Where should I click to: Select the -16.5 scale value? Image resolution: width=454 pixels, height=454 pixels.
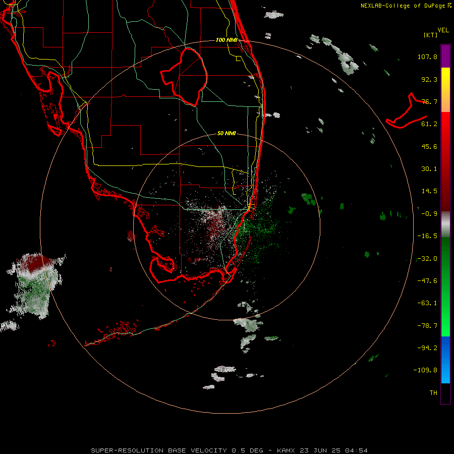coord(427,236)
